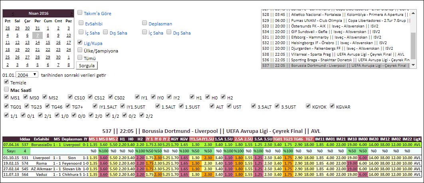Pick March 28 in the calendar
Image resolution: width=424 pixels, height=183 pixels.
click(x=8, y=28)
